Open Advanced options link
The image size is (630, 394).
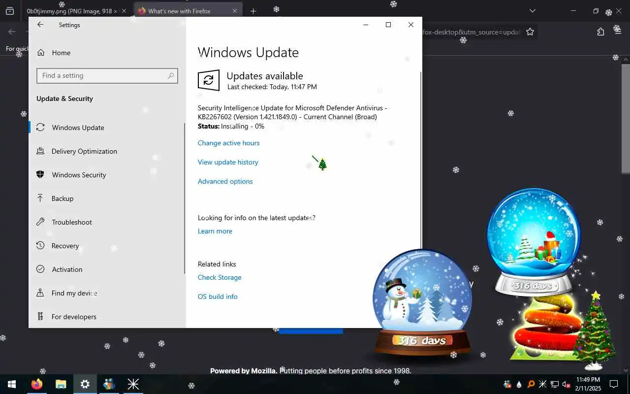pyautogui.click(x=225, y=181)
